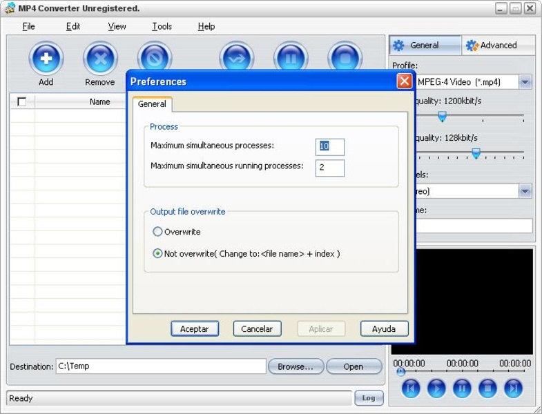Screen dimensions: 542x414
Task: Skip to next in preview player
Action: pyautogui.click(x=513, y=389)
